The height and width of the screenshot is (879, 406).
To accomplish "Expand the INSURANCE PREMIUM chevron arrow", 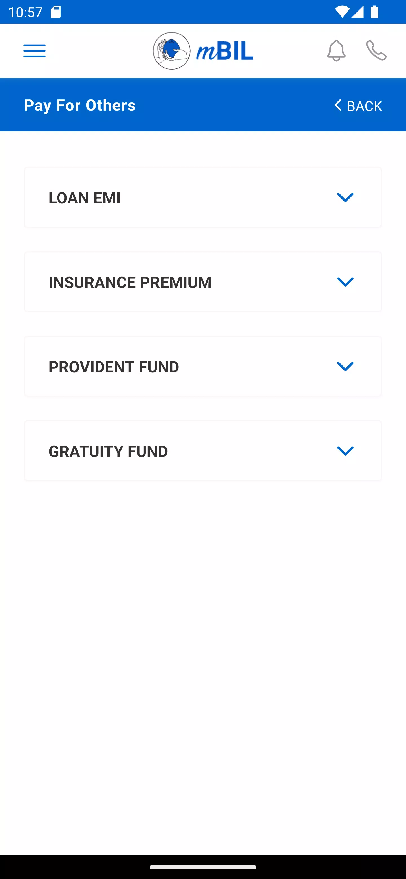I will (x=345, y=282).
